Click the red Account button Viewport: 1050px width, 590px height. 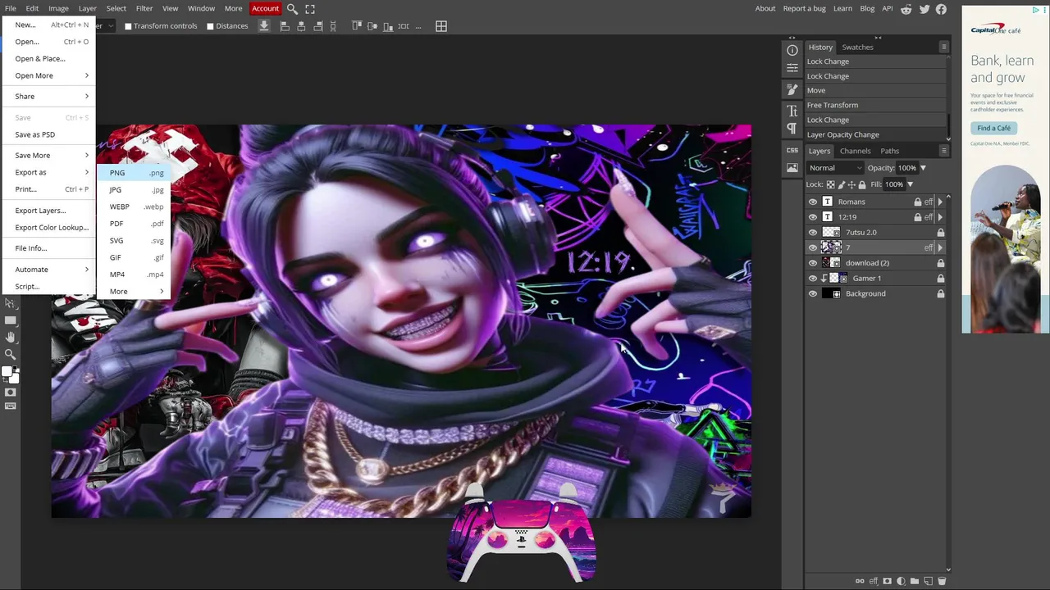[265, 8]
